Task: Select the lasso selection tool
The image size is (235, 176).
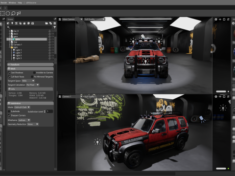Action: tap(13, 13)
